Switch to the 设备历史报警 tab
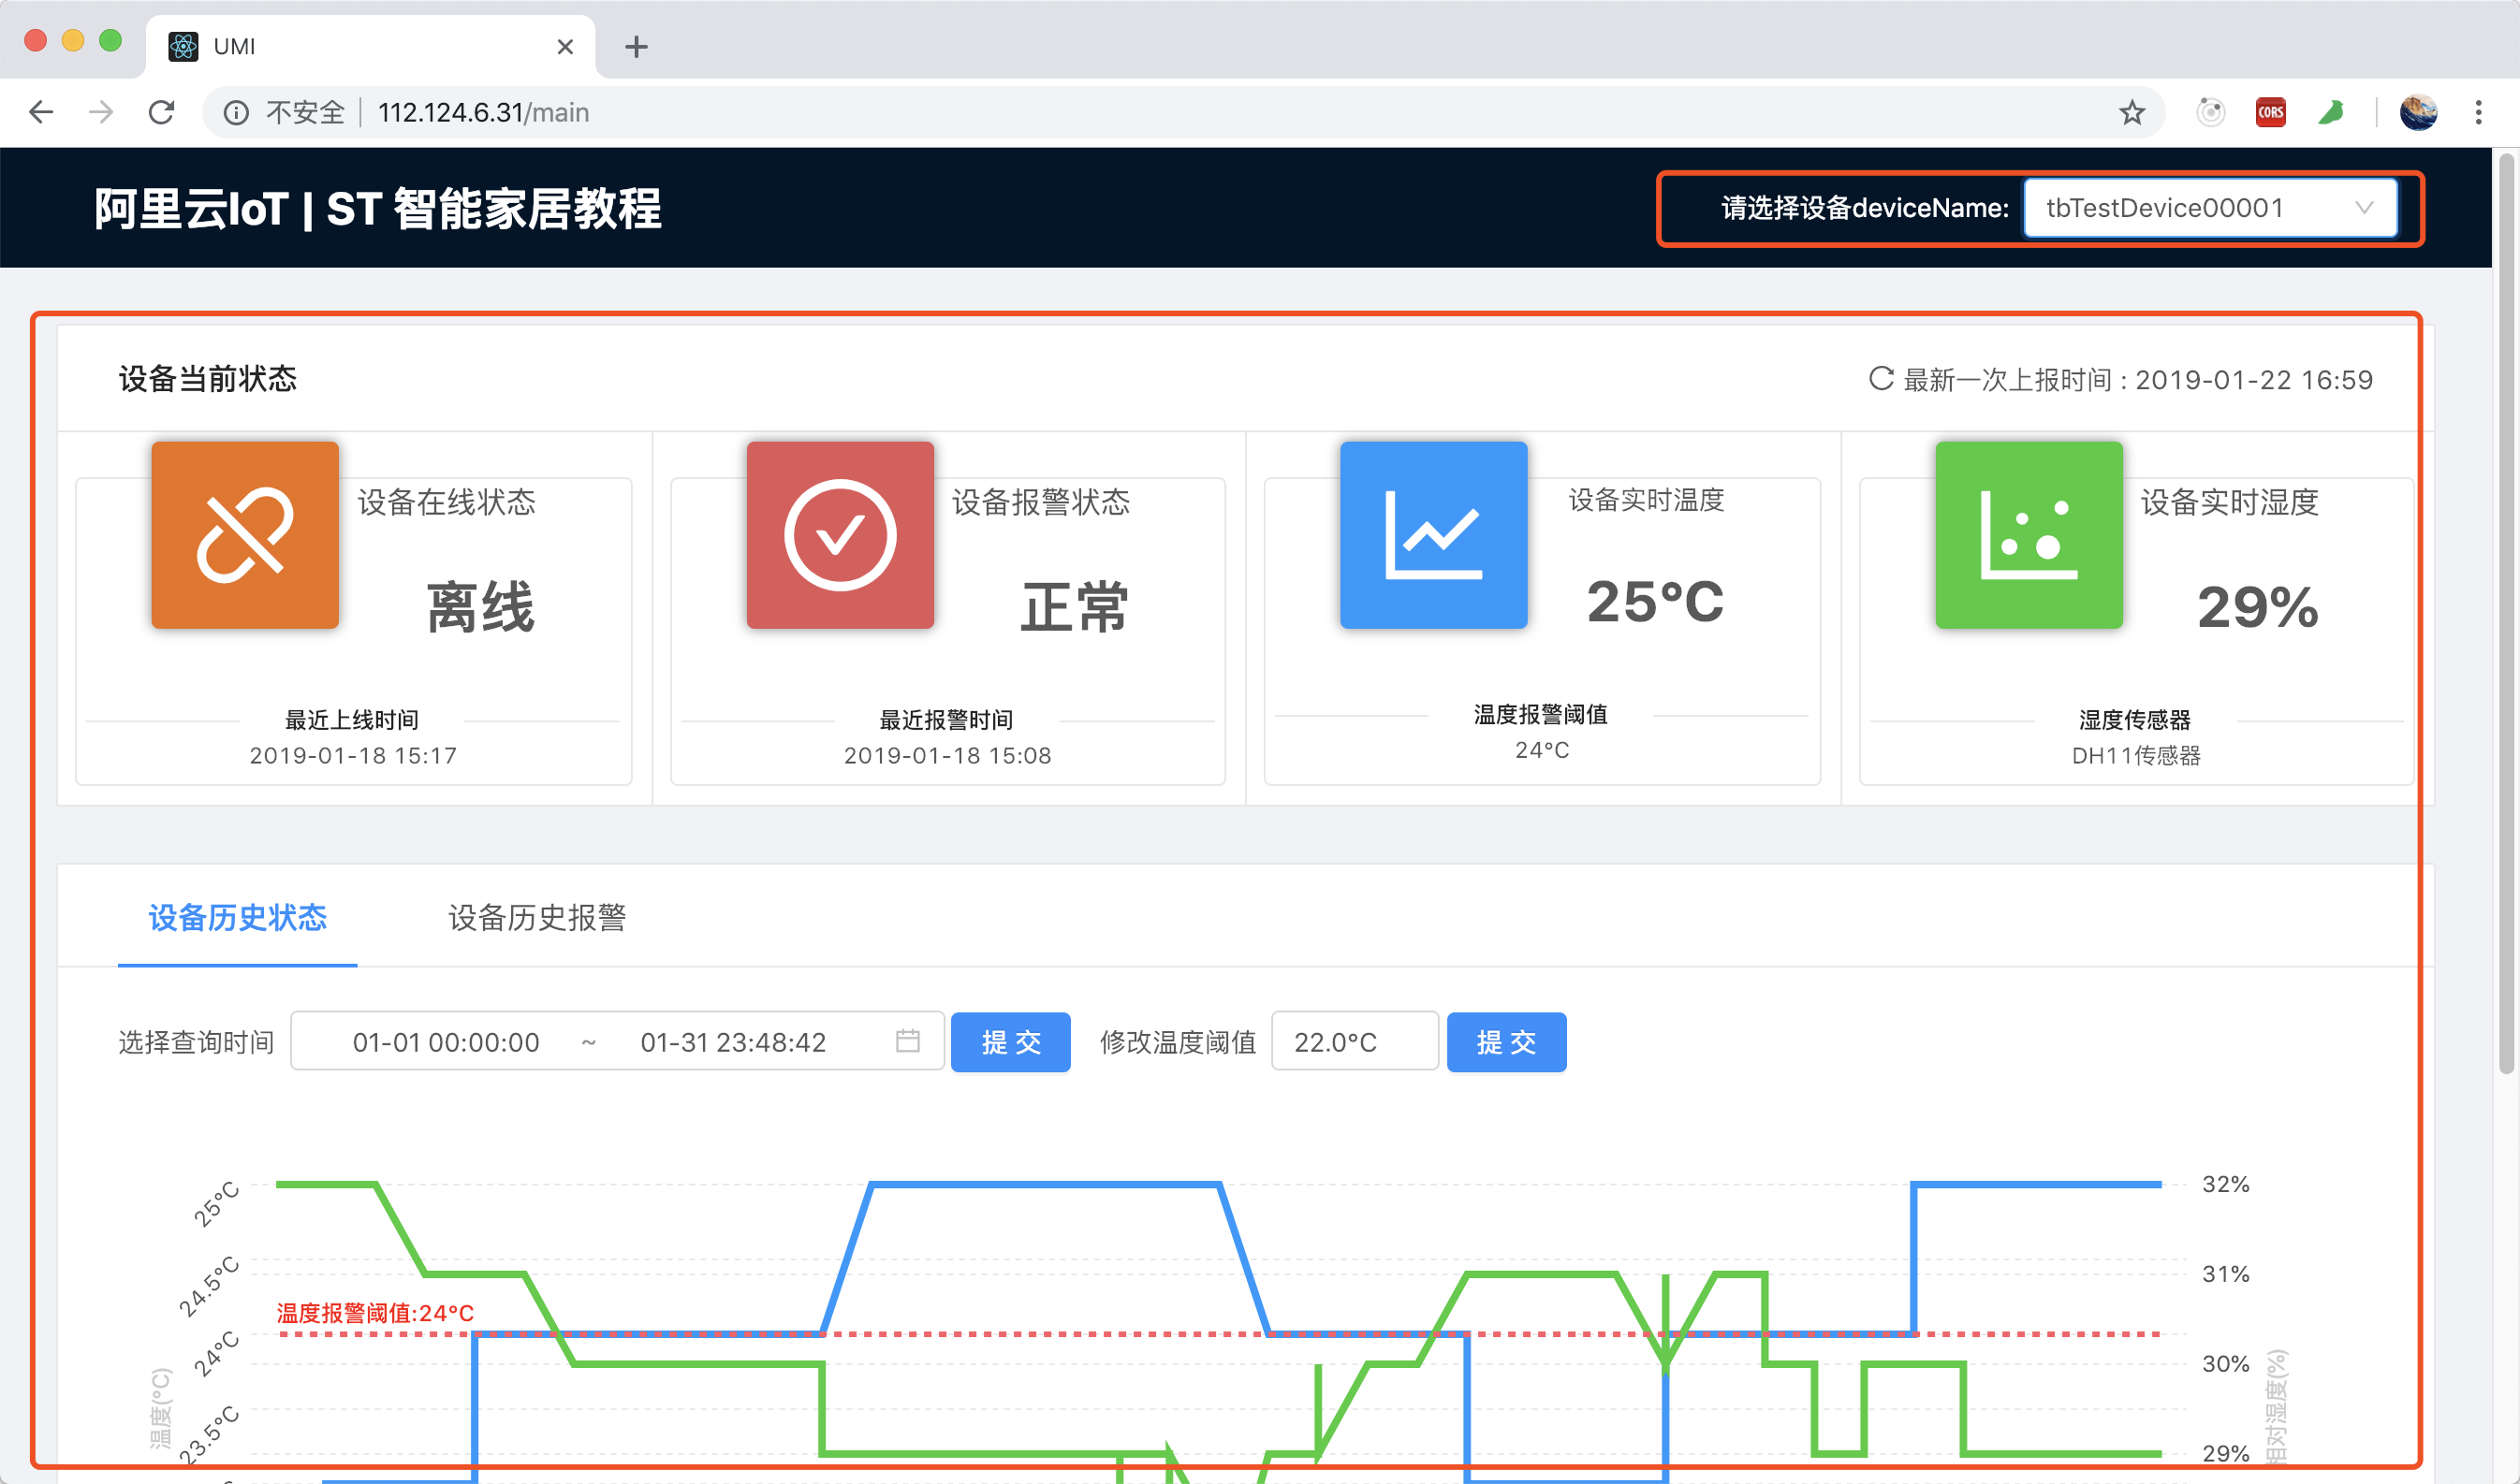Screen dimensions: 2520x1484 coord(536,917)
